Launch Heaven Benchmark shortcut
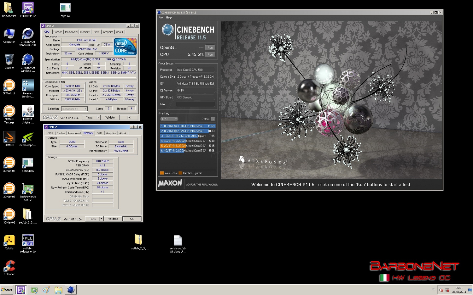 (28, 89)
